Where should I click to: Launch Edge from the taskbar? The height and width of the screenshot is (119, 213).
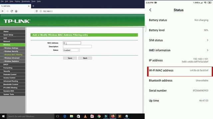(x=65, y=116)
